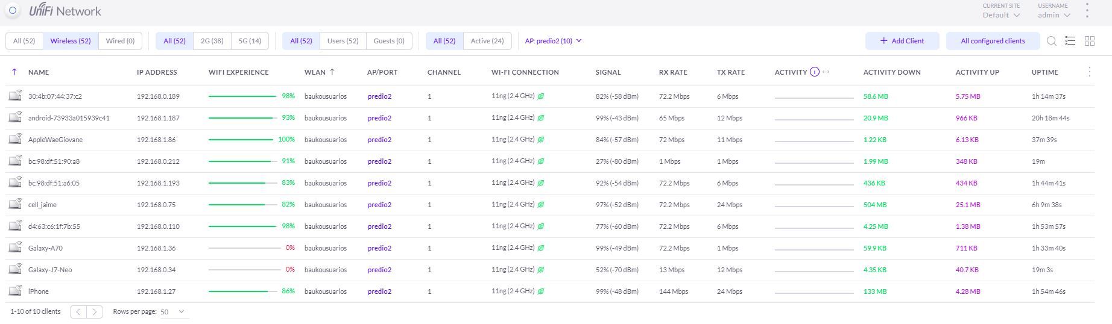Select the 5G (14) filter
Viewport: 1112px width, 324px height.
[250, 41]
